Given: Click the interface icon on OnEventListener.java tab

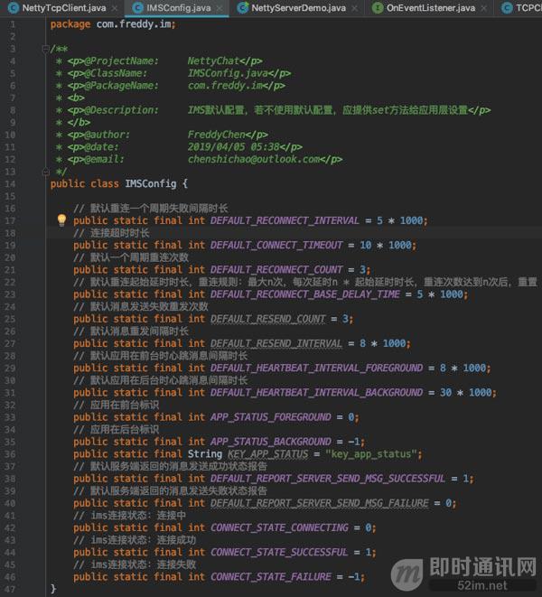Looking at the screenshot, I should 378,7.
